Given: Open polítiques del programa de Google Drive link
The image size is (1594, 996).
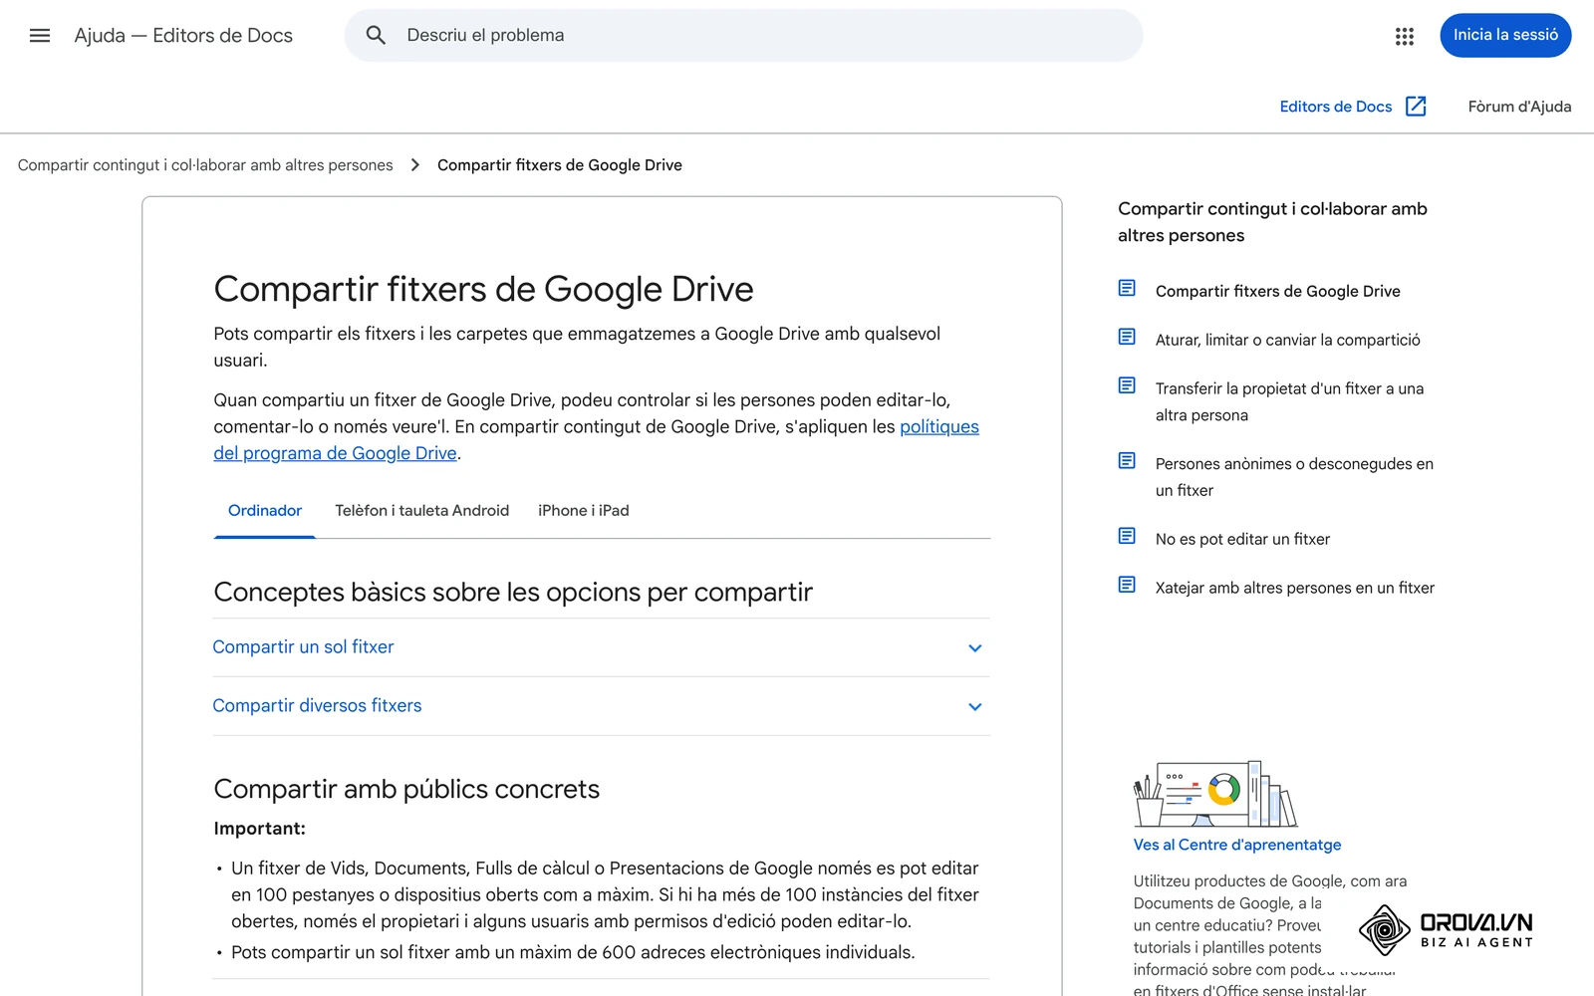Looking at the screenshot, I should coord(596,440).
